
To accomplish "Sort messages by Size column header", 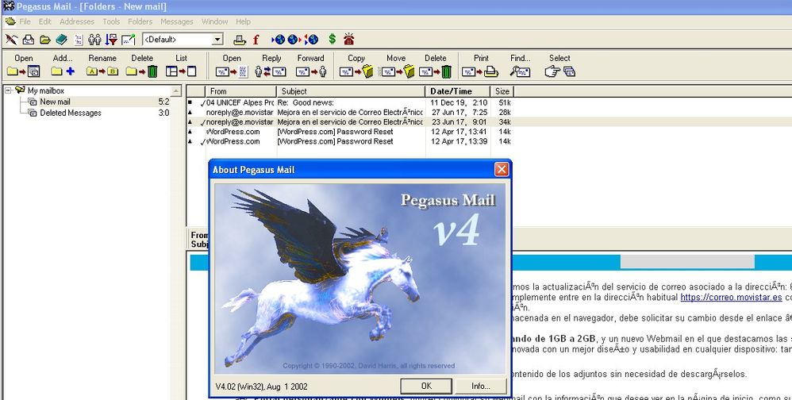I will pos(502,91).
